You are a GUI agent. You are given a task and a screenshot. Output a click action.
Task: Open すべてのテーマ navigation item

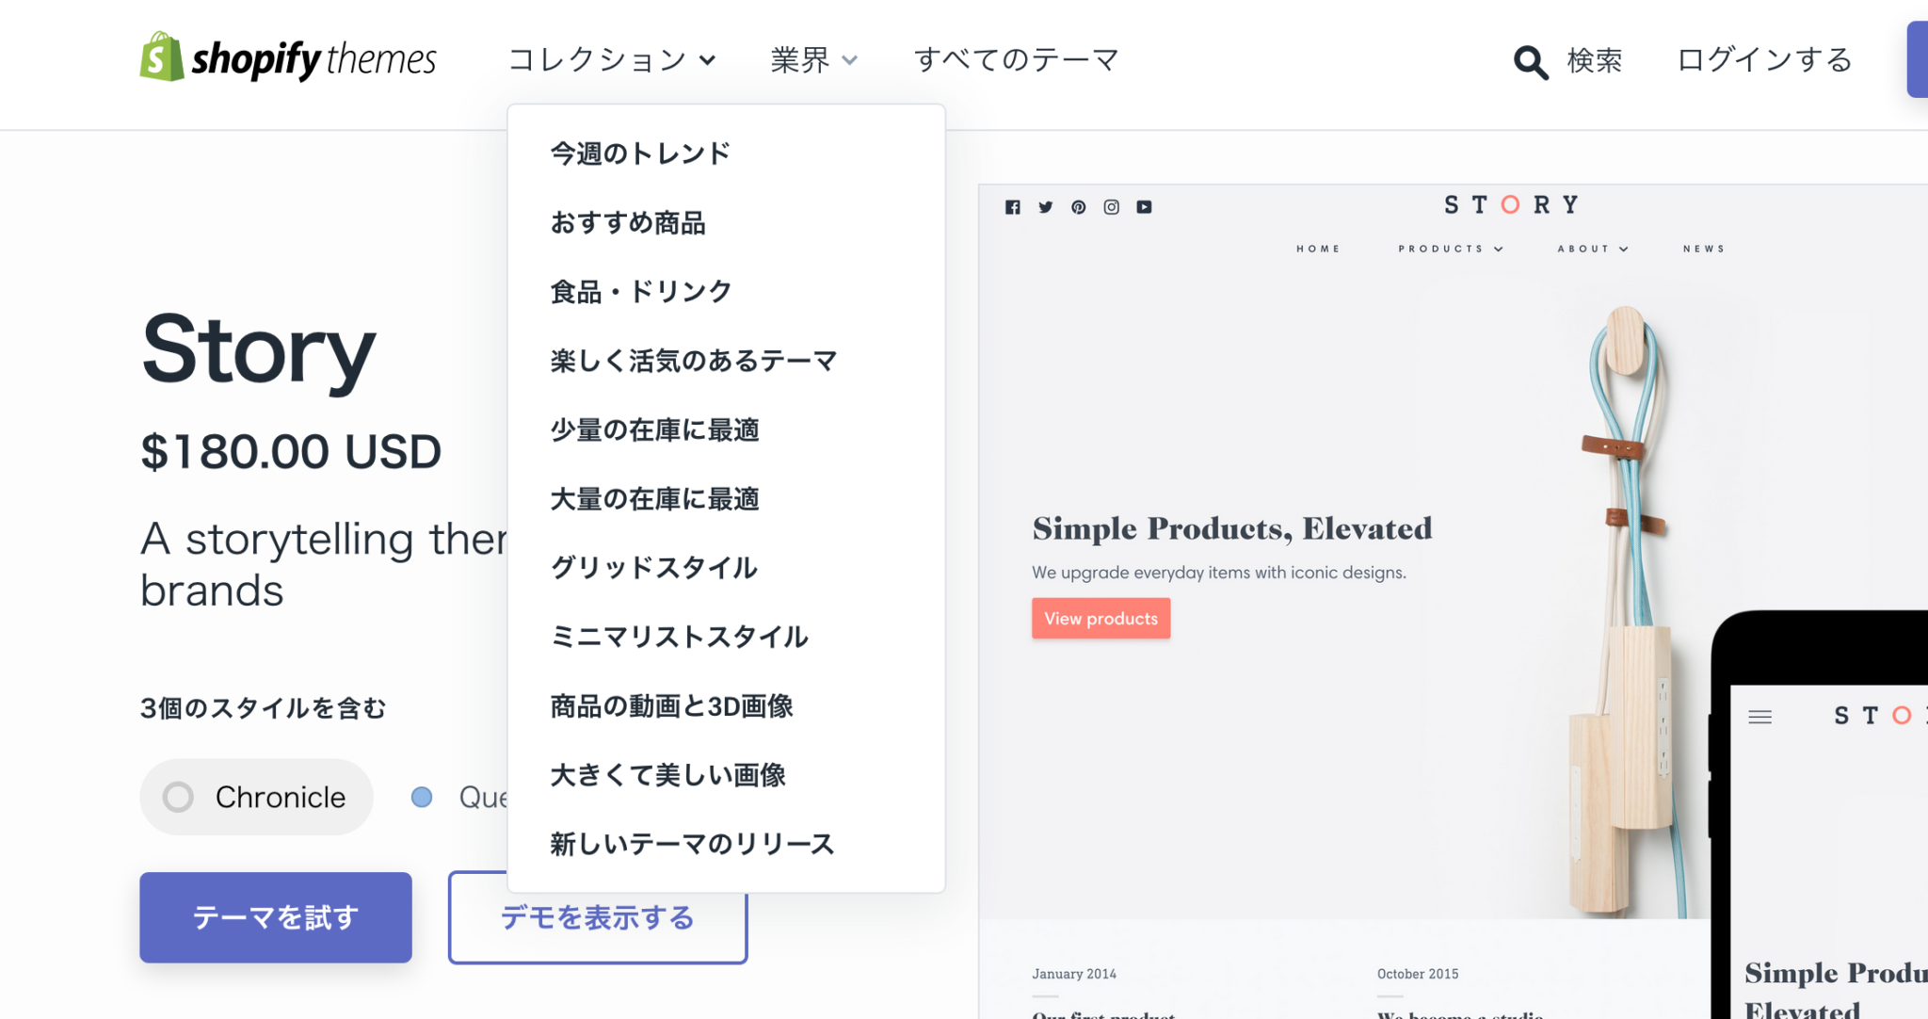1016,59
